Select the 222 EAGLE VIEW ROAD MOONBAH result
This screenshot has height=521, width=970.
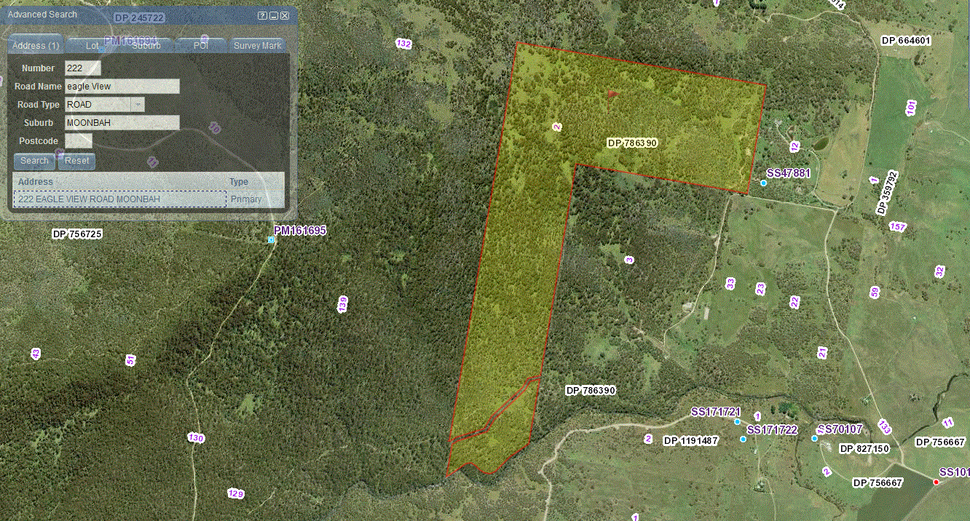click(x=119, y=199)
